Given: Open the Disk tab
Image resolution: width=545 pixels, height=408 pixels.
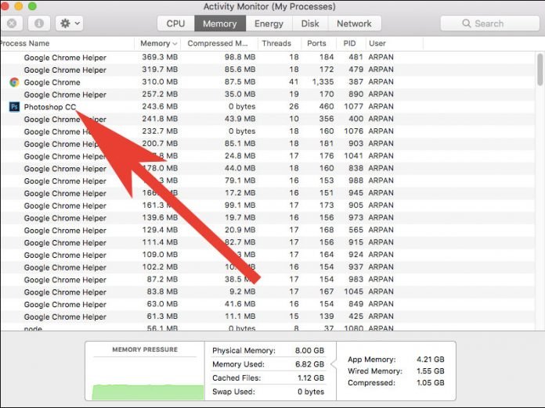Looking at the screenshot, I should point(310,23).
